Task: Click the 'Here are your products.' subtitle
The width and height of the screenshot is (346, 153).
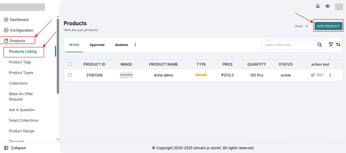Action: coord(81,30)
